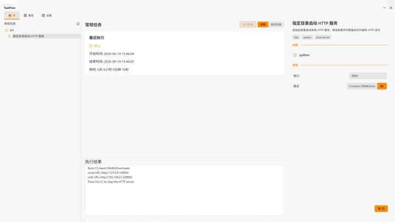Click the orange 执行 run button

click(x=381, y=209)
